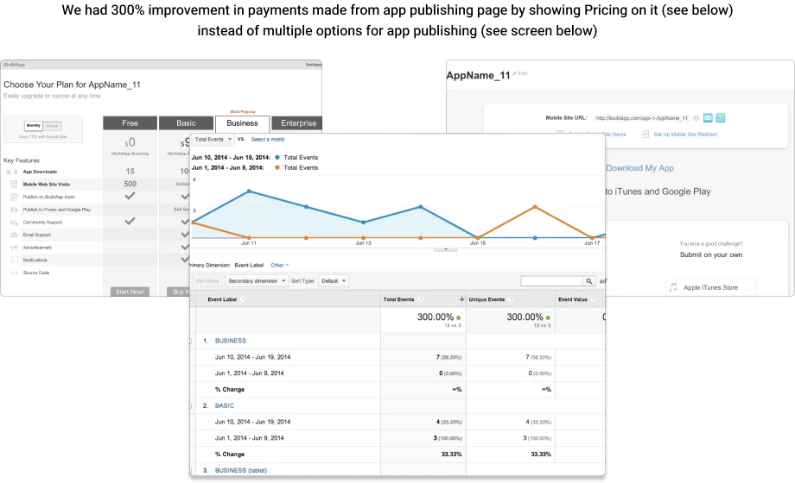Click the analytics table search input field
This screenshot has height=483, width=795.
551,281
